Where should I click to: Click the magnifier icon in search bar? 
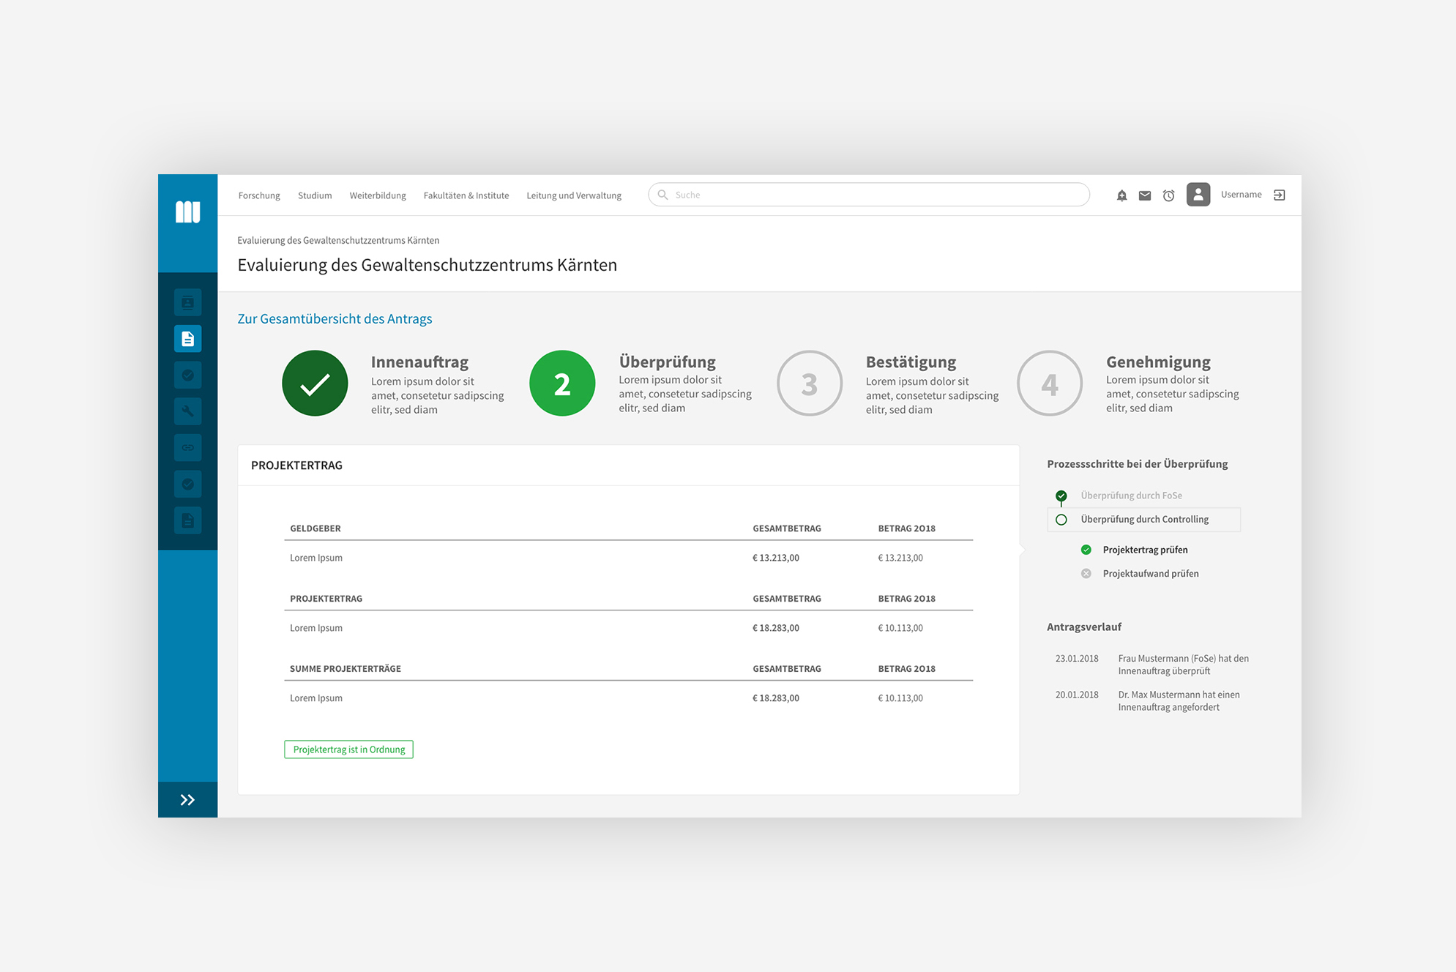(662, 195)
